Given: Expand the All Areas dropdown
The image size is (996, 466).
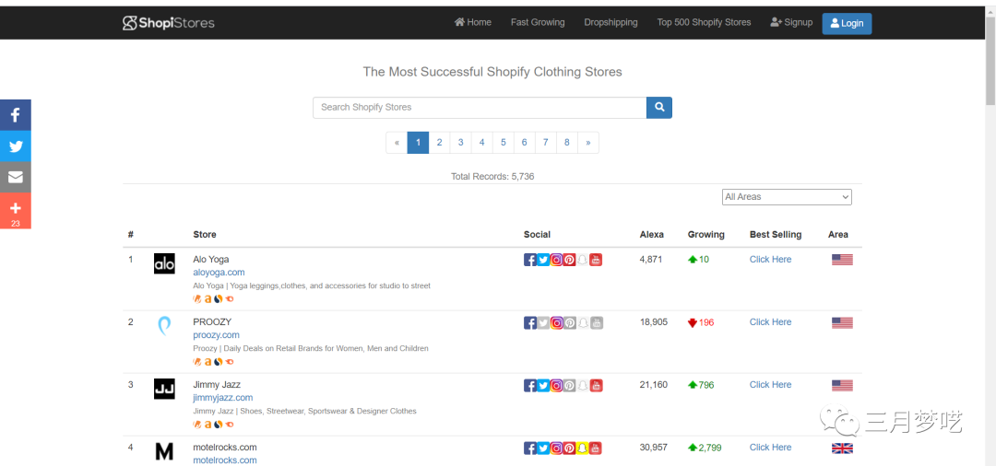Looking at the screenshot, I should point(787,197).
